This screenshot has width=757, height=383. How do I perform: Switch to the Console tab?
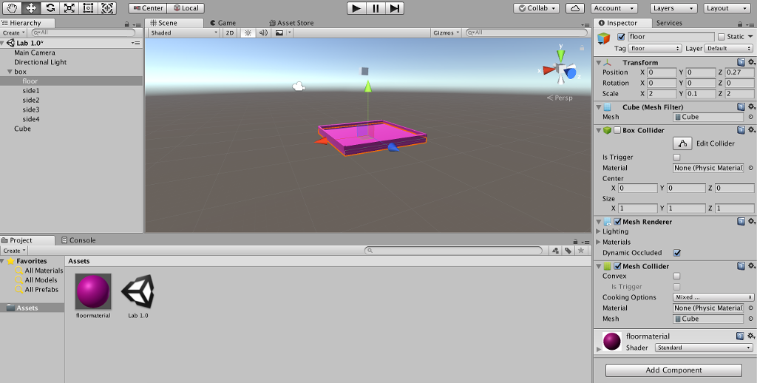coord(78,240)
